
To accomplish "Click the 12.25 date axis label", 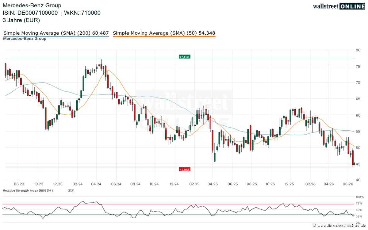I will click(x=290, y=184).
